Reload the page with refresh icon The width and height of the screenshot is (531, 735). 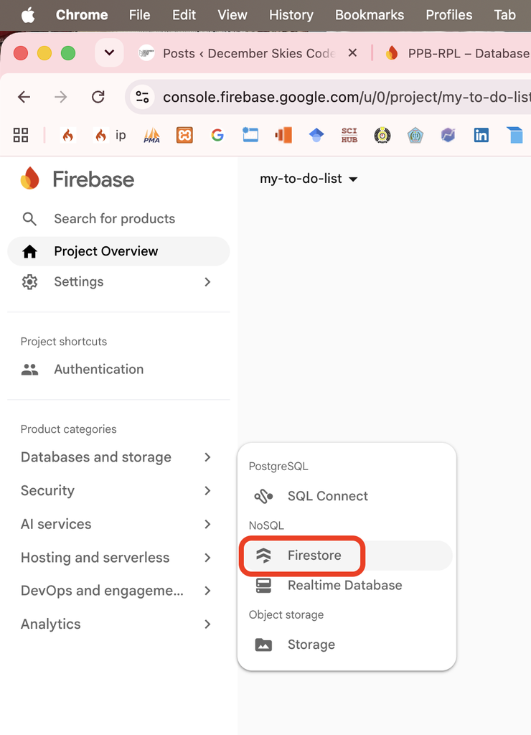click(x=98, y=97)
